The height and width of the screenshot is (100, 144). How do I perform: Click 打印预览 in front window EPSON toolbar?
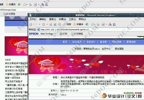tap(77, 34)
